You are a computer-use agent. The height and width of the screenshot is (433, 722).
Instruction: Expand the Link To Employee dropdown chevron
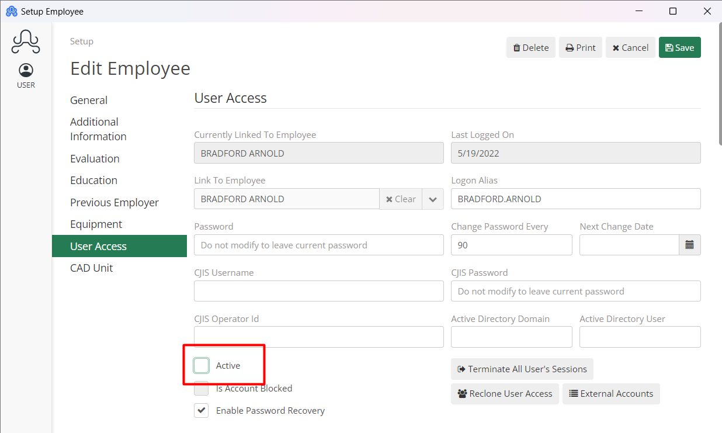[432, 199]
